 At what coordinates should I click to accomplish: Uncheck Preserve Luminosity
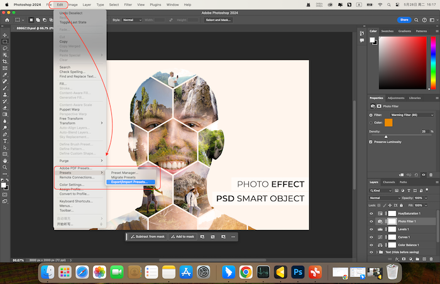371,142
